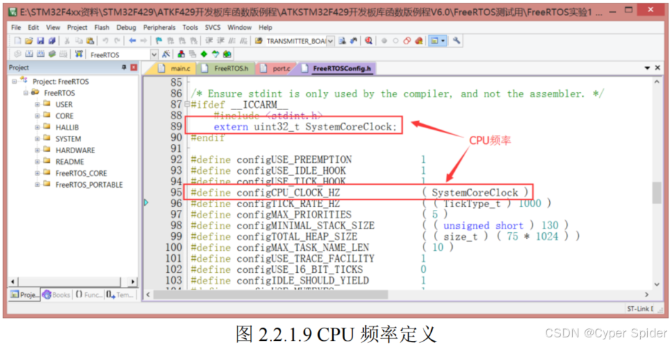Click the Open file toolbar icon
The height and width of the screenshot is (345, 670).
28,40
